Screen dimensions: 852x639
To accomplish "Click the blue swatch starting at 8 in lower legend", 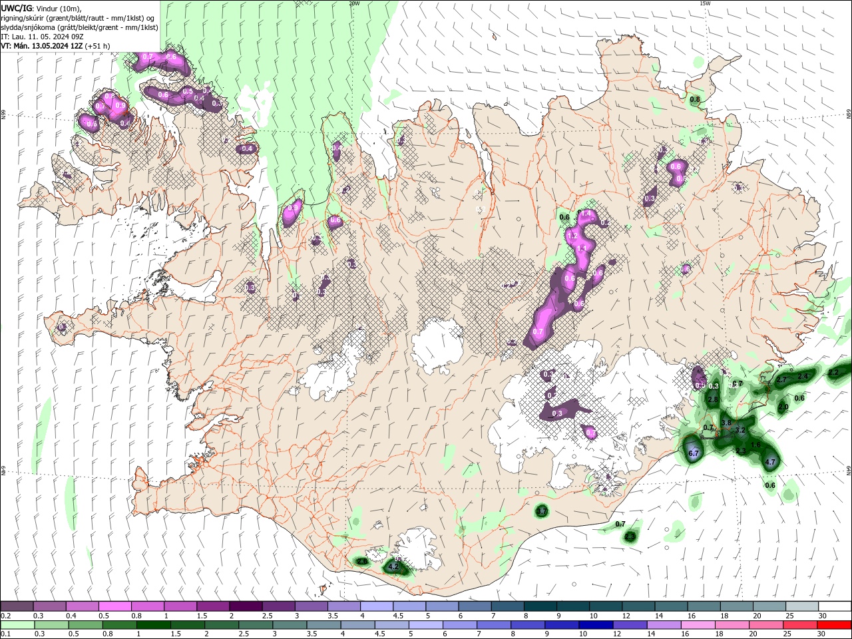I will 528,625.
